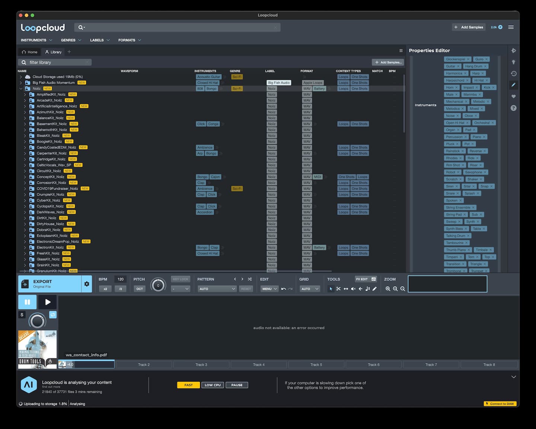This screenshot has width=536, height=429.
Task: Open the Pattern AUTO dropdown
Action: [x=217, y=288]
